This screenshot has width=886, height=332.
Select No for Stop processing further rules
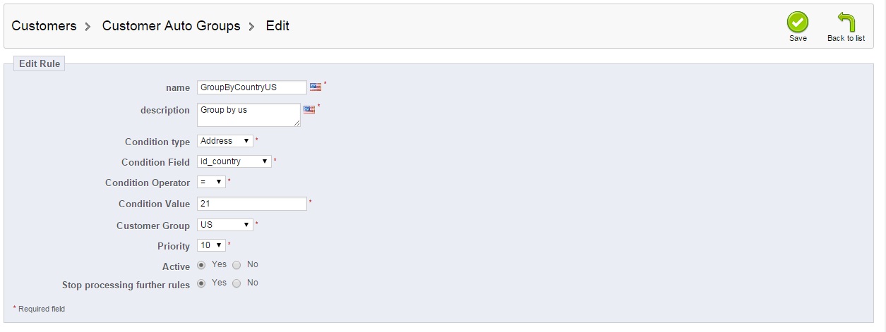pyautogui.click(x=237, y=283)
